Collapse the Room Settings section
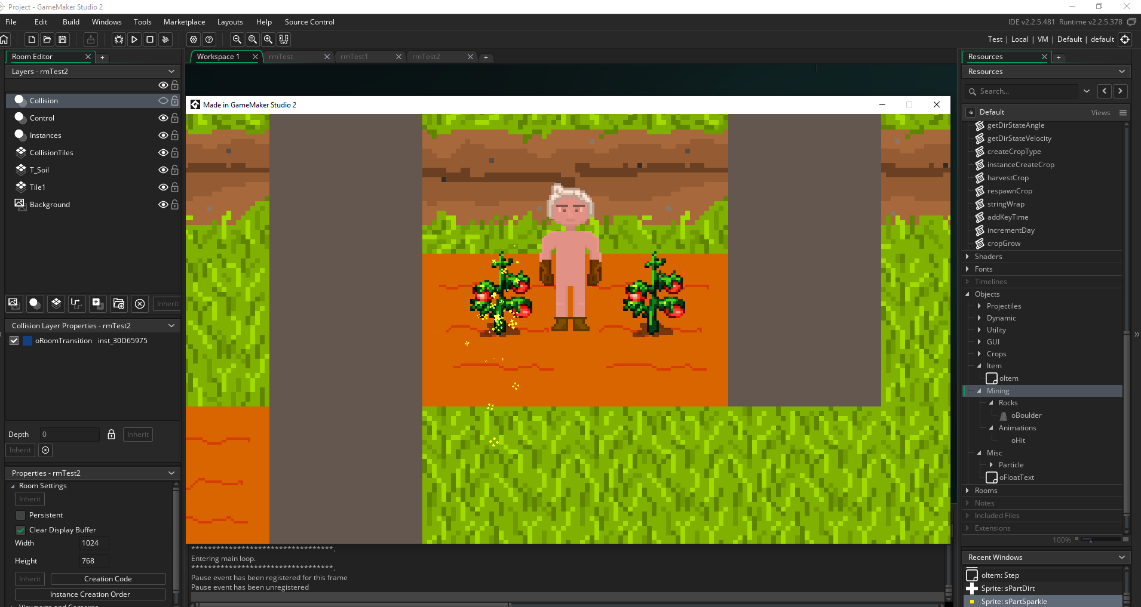 pyautogui.click(x=13, y=486)
